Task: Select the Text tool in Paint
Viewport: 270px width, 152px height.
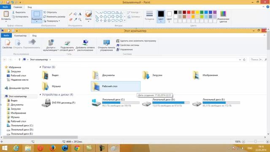Action: click(80, 14)
